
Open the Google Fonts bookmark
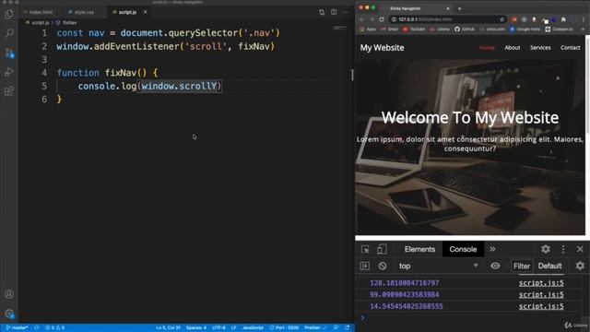(525, 29)
